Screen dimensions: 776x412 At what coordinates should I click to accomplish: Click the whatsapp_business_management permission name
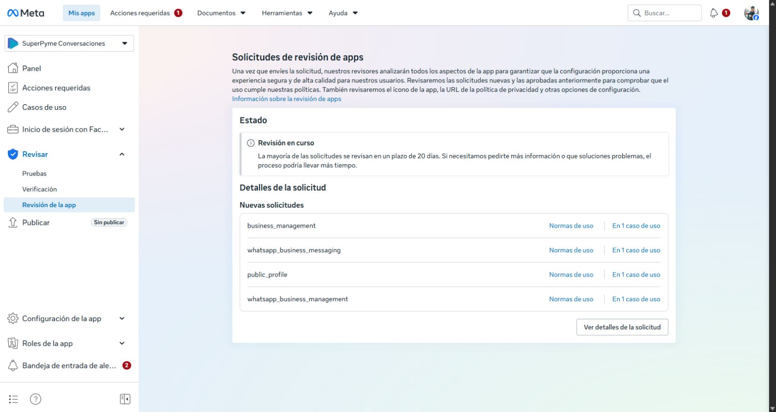pos(298,299)
